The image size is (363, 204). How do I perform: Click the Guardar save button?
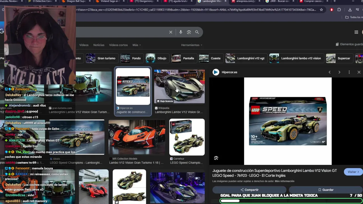[326, 190]
